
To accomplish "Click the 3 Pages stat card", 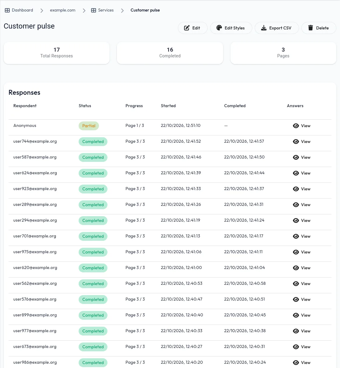I will pyautogui.click(x=283, y=53).
